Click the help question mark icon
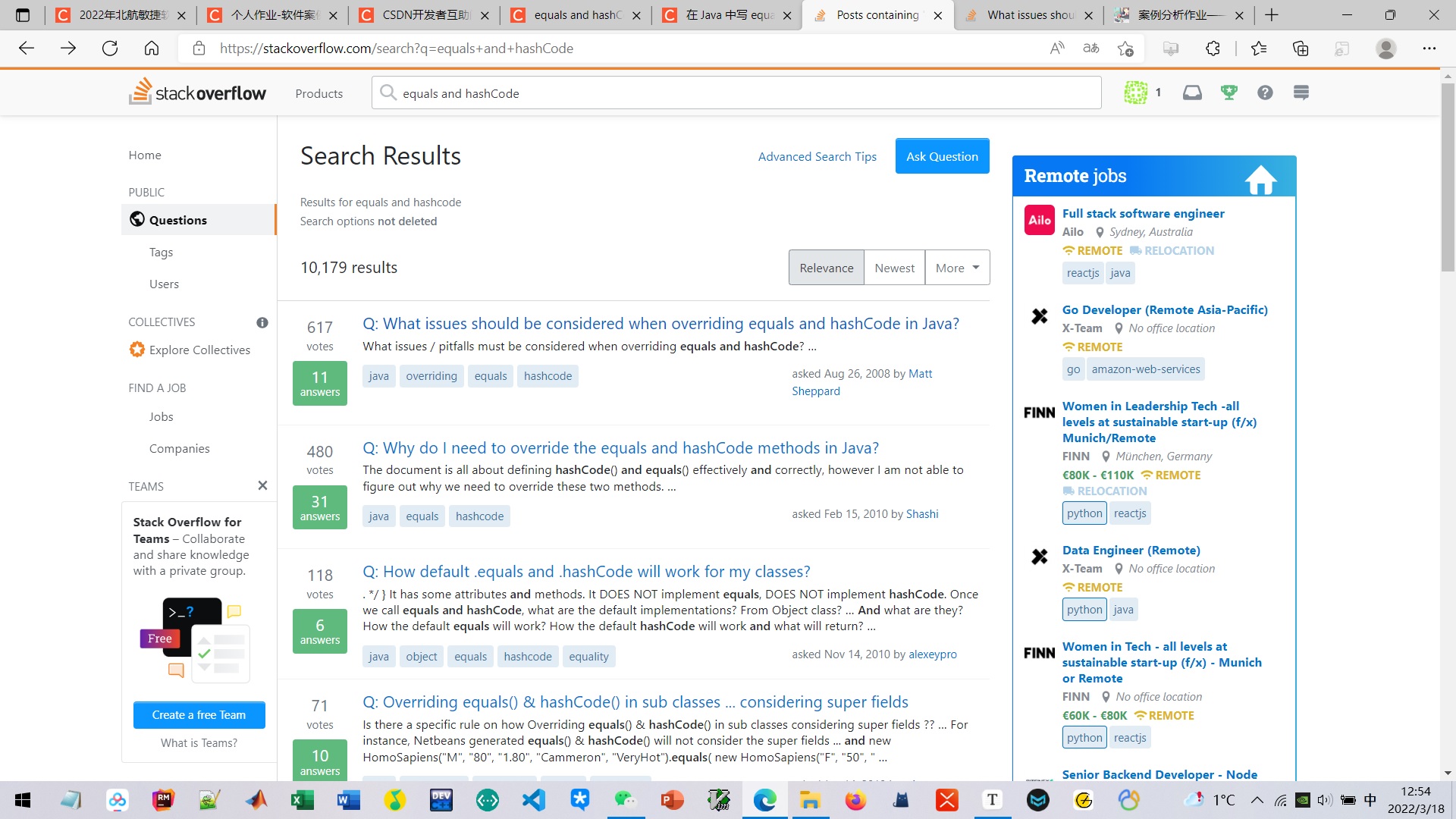This screenshot has width=1456, height=819. (x=1265, y=93)
